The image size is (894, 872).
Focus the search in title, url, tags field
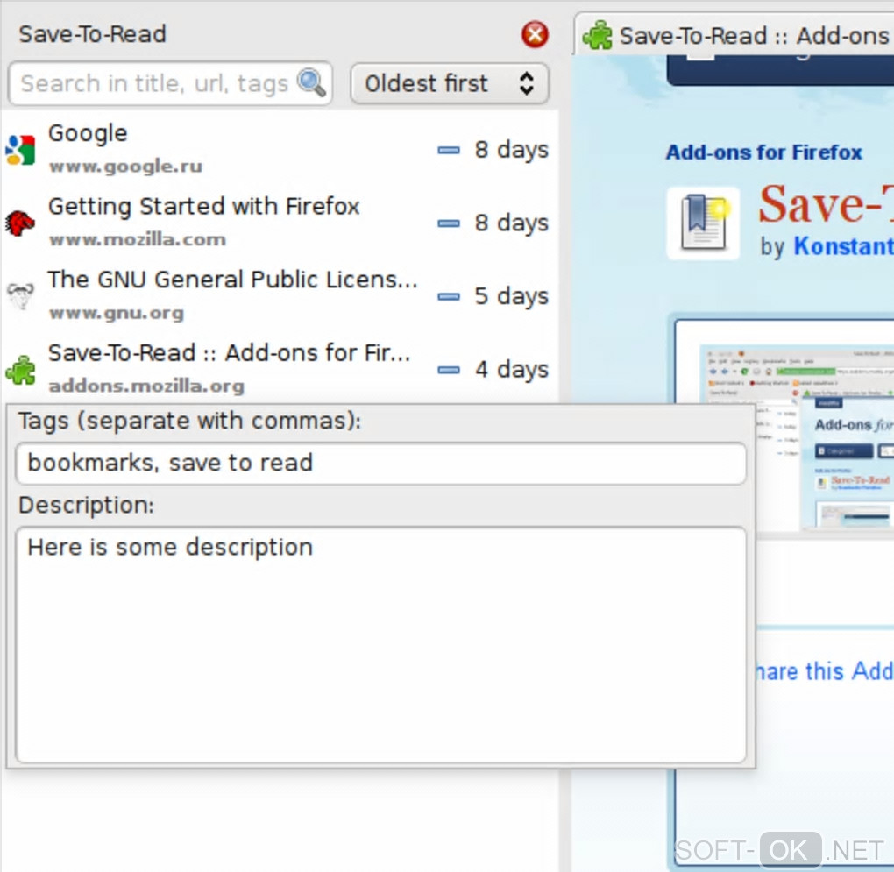pos(171,83)
